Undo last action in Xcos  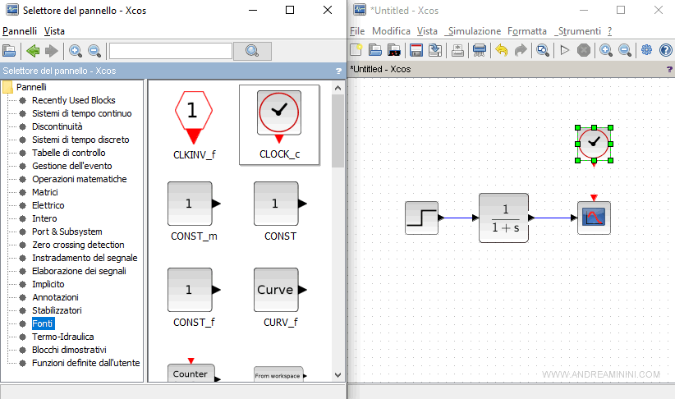coord(502,50)
